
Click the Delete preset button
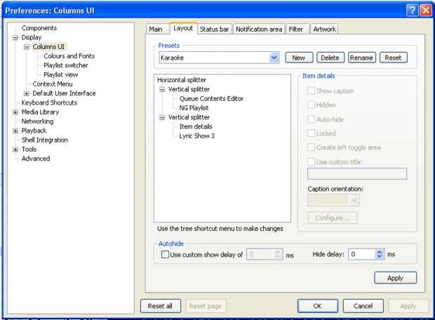click(x=330, y=58)
